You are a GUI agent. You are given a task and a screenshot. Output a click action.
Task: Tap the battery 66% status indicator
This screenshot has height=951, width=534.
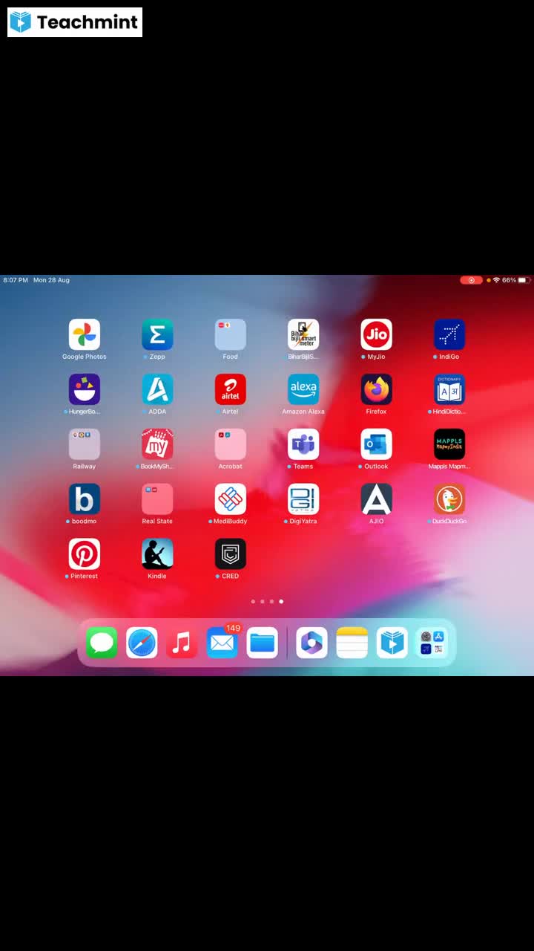tap(515, 280)
